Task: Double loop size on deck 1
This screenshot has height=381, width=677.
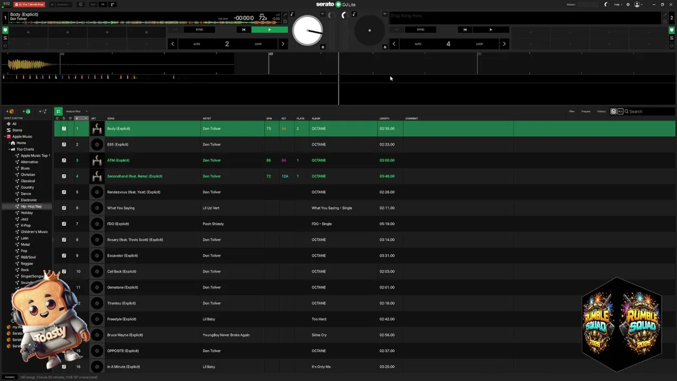Action: (x=283, y=44)
